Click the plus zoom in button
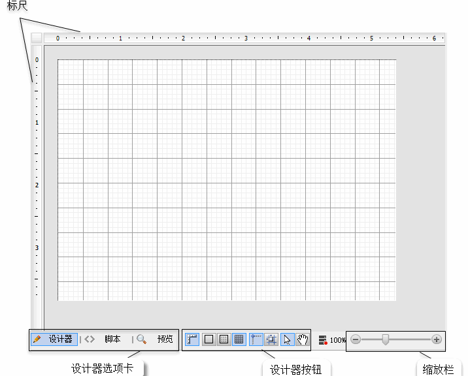Viewport: 468px width, 376px height. coord(437,339)
